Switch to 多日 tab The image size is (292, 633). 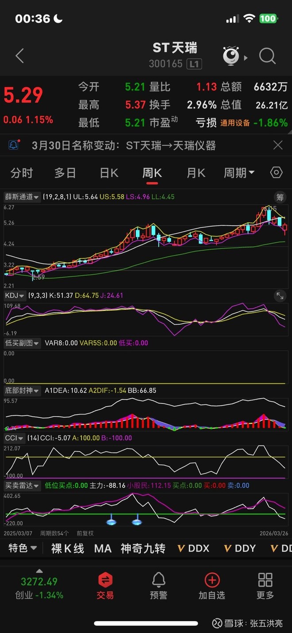(x=65, y=173)
